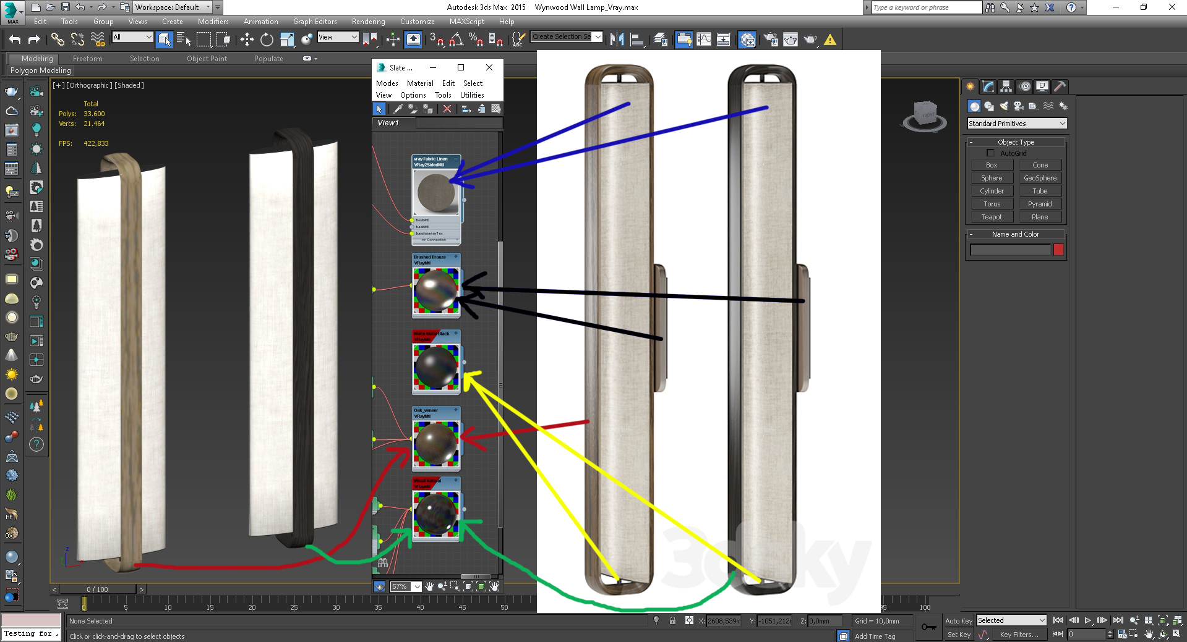Click the Set Key button

(958, 635)
